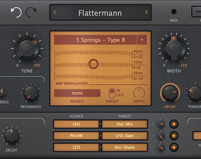Click the modulation amount knob for Rev: Shake
The width and height of the screenshot is (201, 159).
160,148
